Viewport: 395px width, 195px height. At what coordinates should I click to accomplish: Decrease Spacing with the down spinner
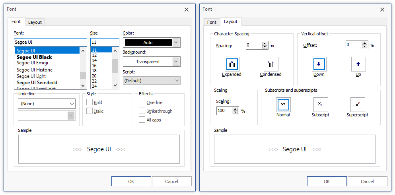click(x=265, y=47)
